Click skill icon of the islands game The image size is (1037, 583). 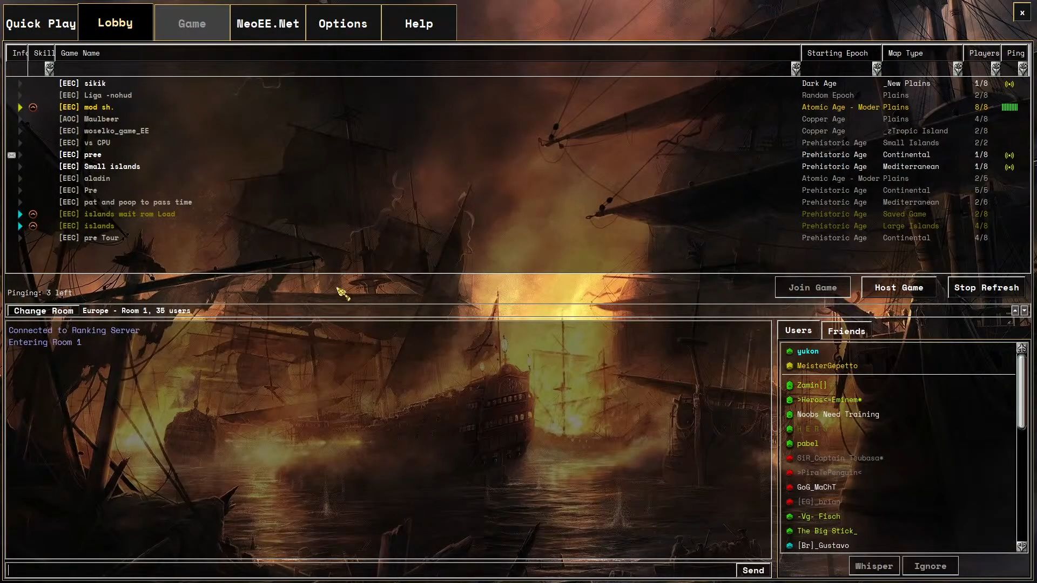(33, 226)
